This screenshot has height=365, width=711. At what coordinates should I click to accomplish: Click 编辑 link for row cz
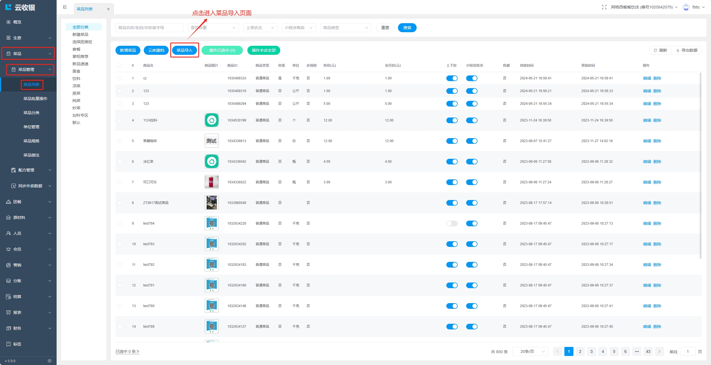click(647, 78)
